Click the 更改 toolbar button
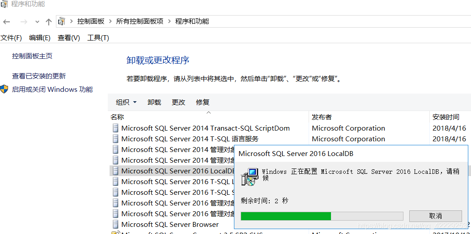471x234 pixels. click(x=178, y=103)
